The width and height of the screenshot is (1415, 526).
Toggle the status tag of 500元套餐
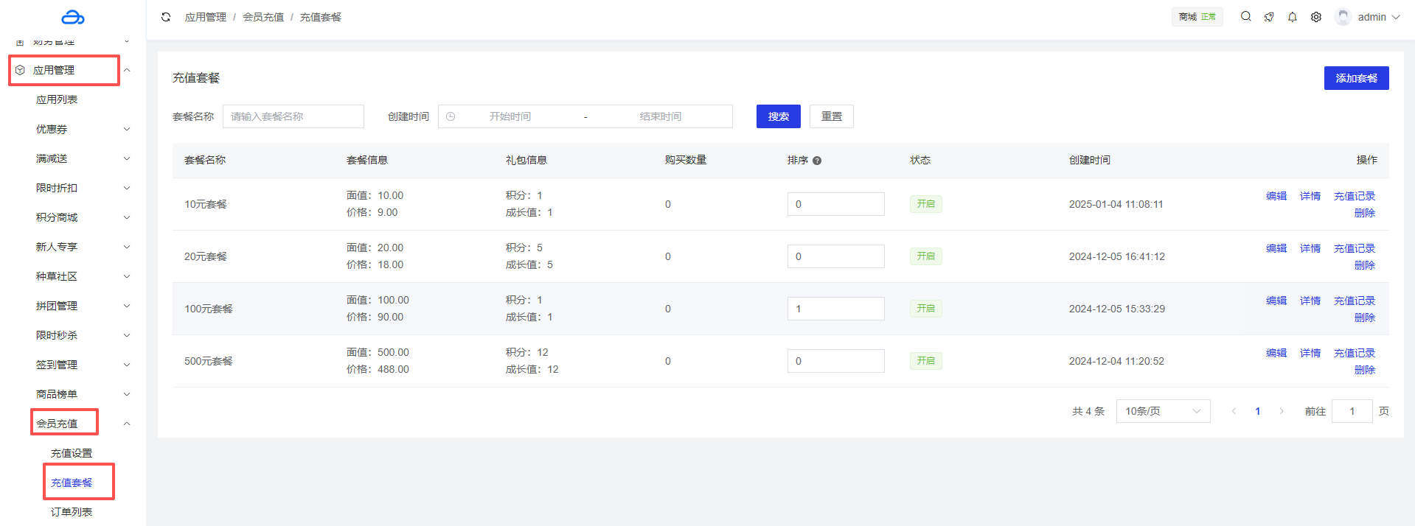coord(925,361)
